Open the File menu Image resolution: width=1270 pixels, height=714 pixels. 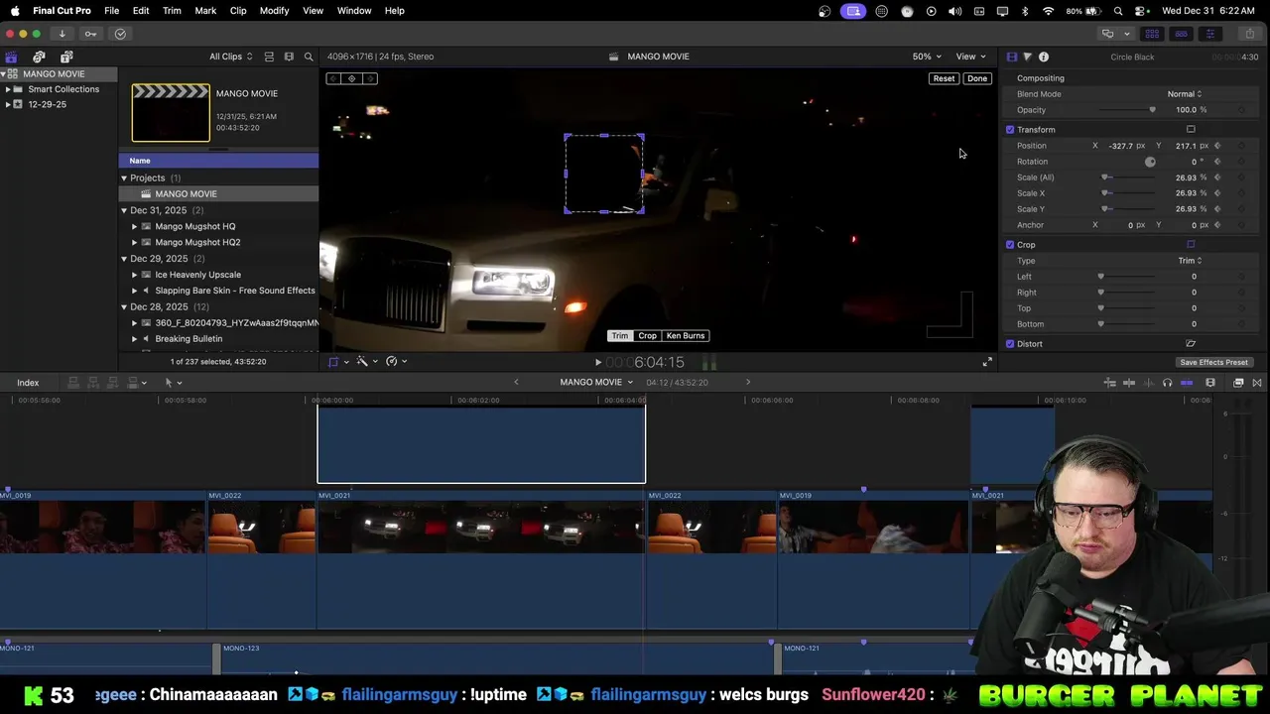(x=111, y=10)
